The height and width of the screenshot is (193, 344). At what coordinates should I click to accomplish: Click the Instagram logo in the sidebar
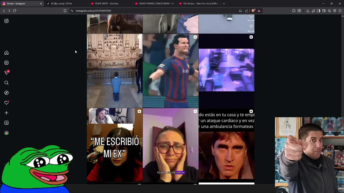(6, 21)
